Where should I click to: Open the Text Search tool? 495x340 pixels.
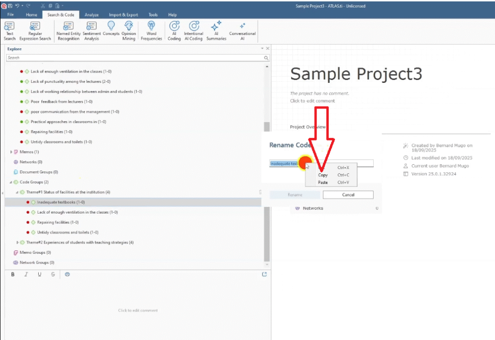click(10, 31)
